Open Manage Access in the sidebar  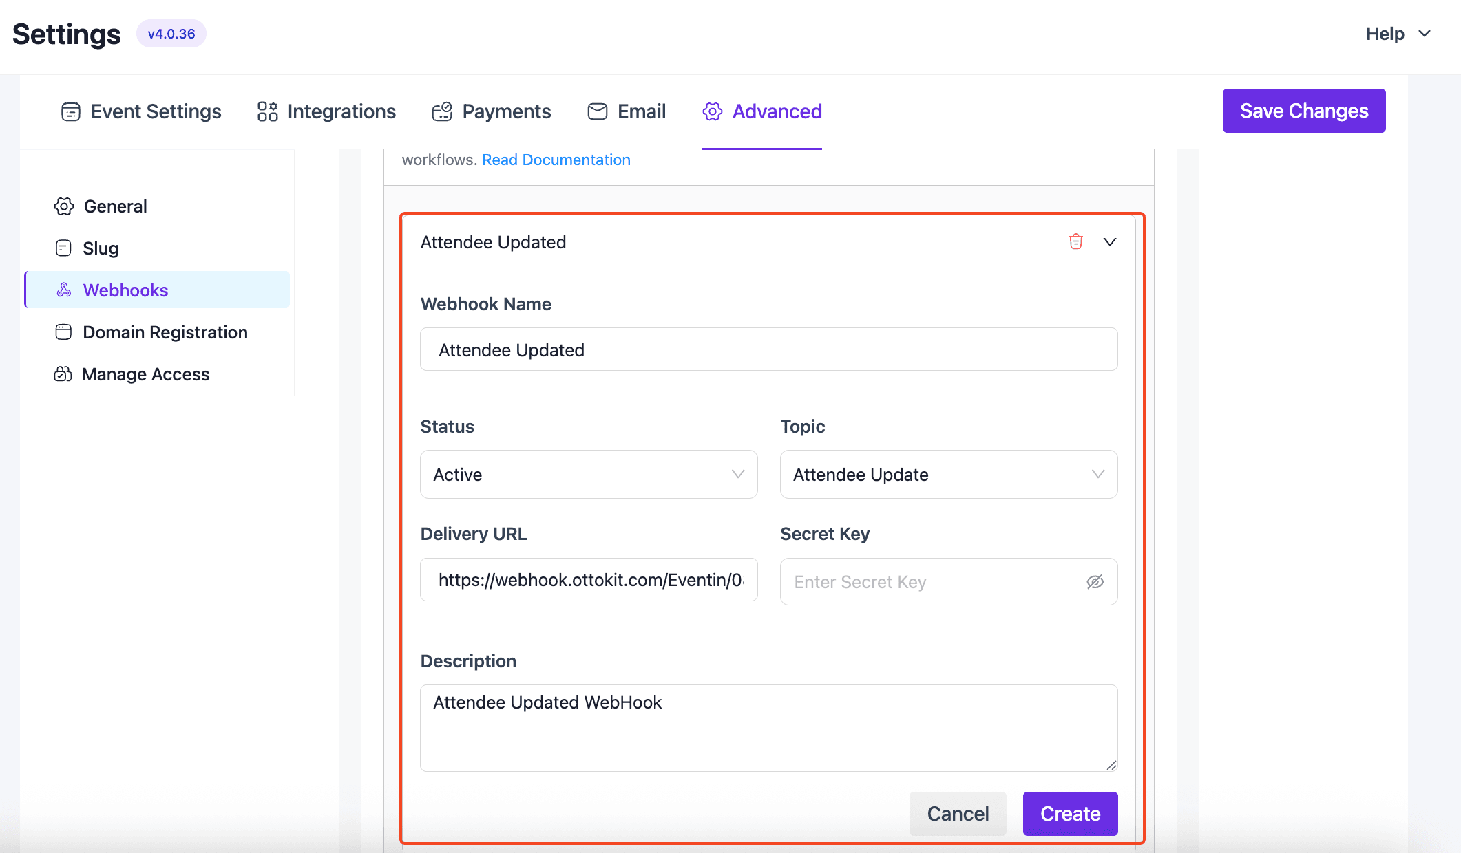tap(157, 374)
